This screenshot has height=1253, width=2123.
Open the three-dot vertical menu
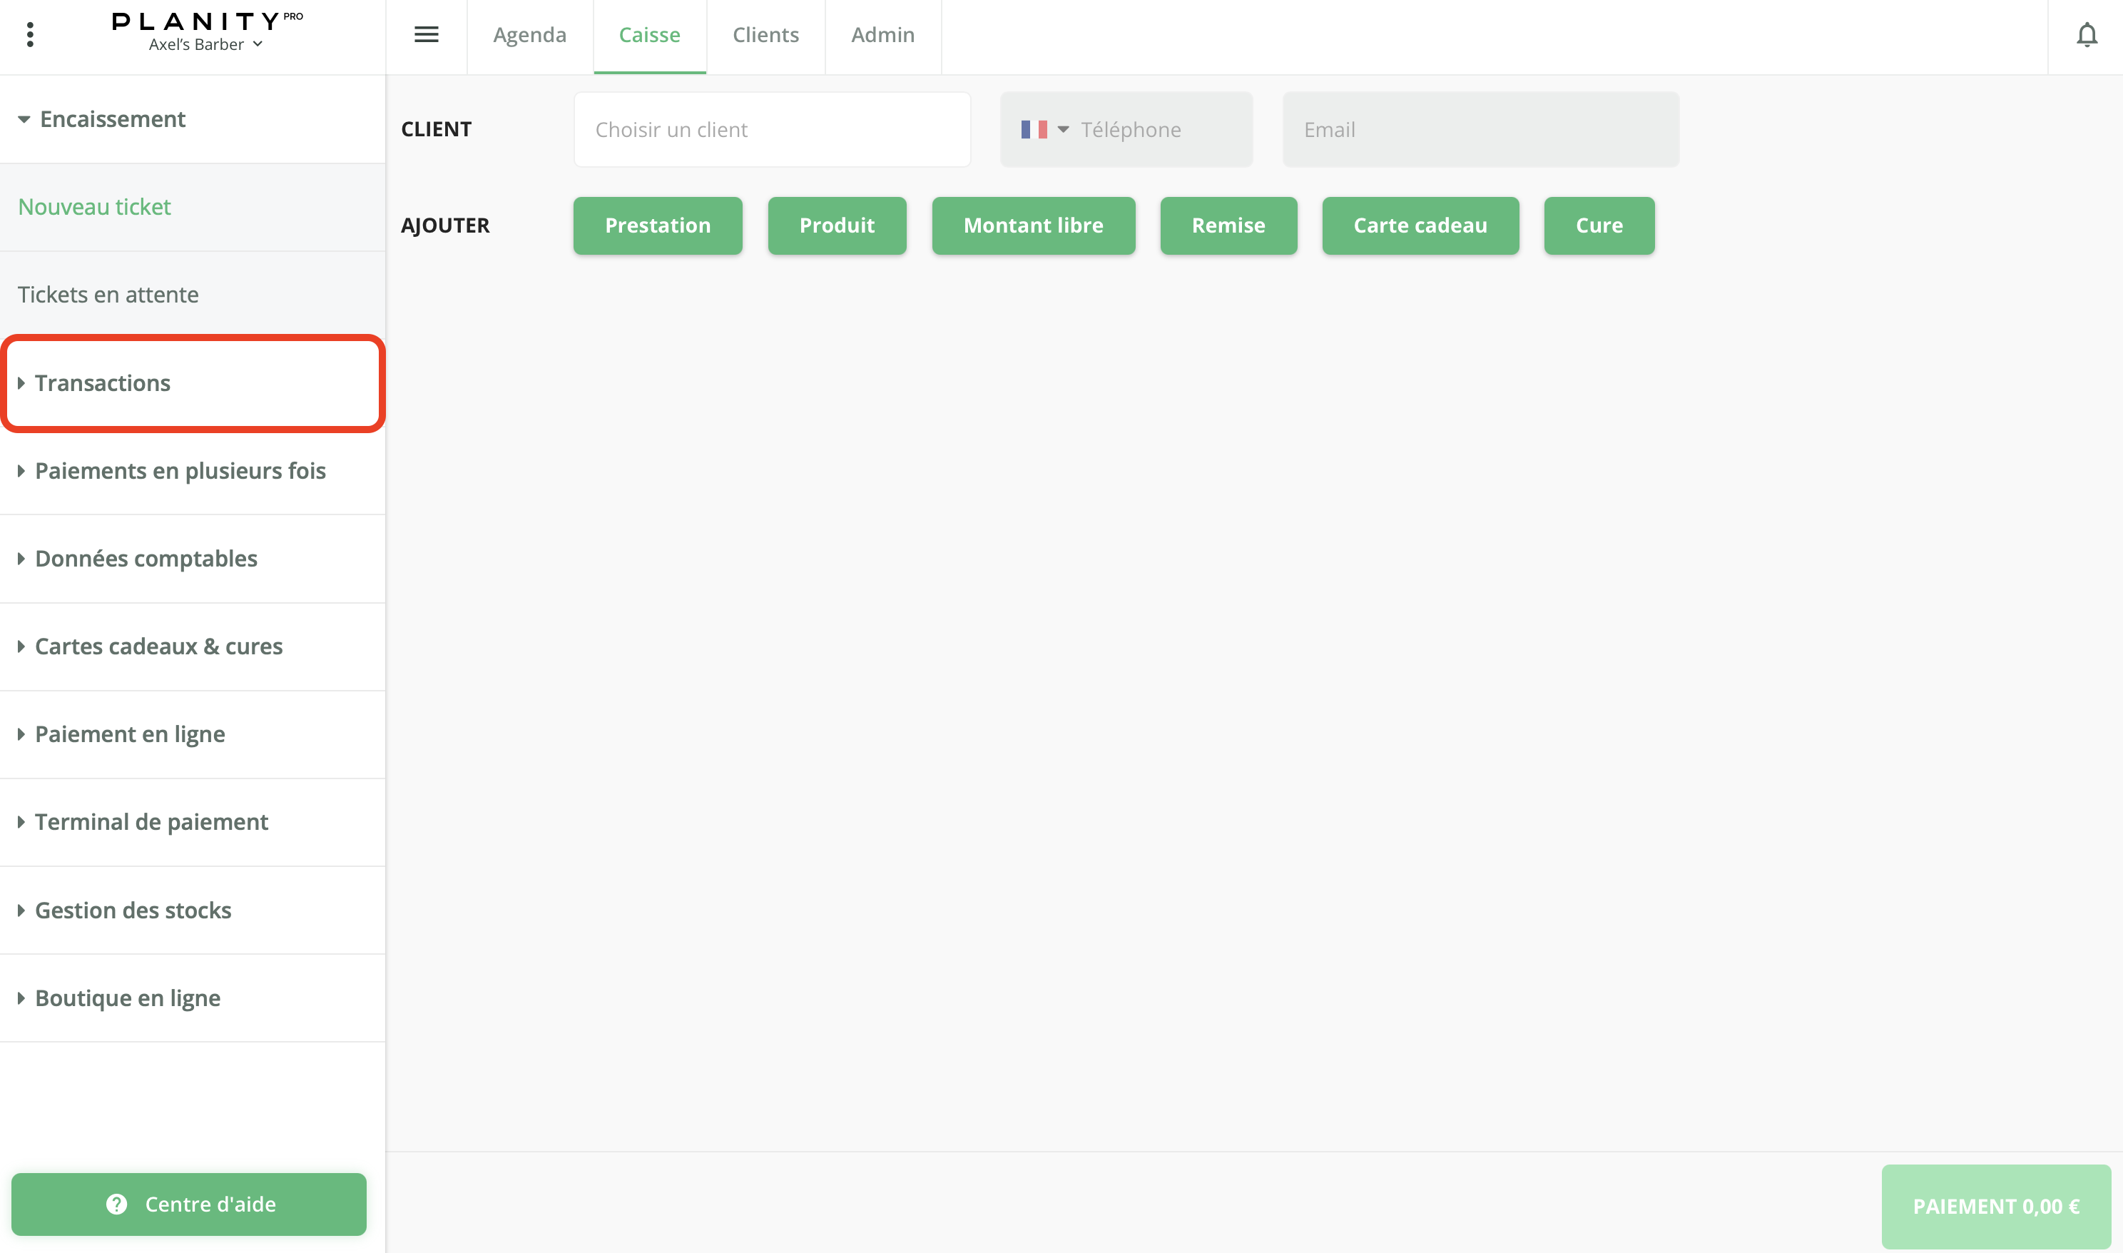coord(31,35)
